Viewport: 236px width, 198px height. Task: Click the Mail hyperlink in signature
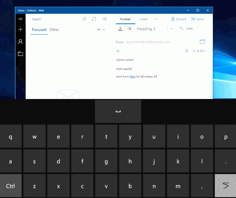point(132,77)
